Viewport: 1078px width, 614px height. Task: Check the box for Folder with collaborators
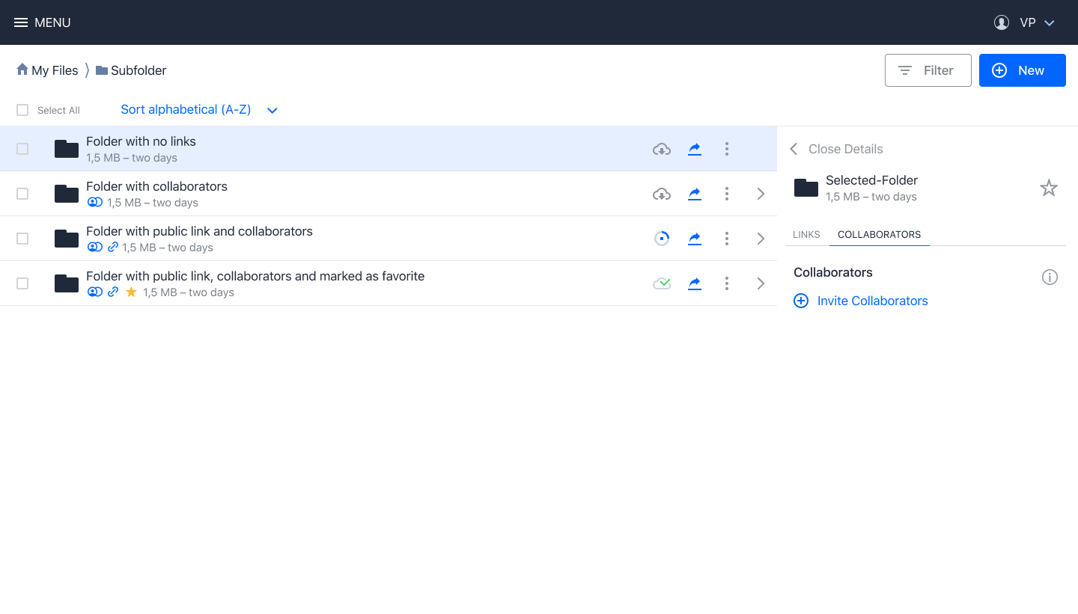22,194
